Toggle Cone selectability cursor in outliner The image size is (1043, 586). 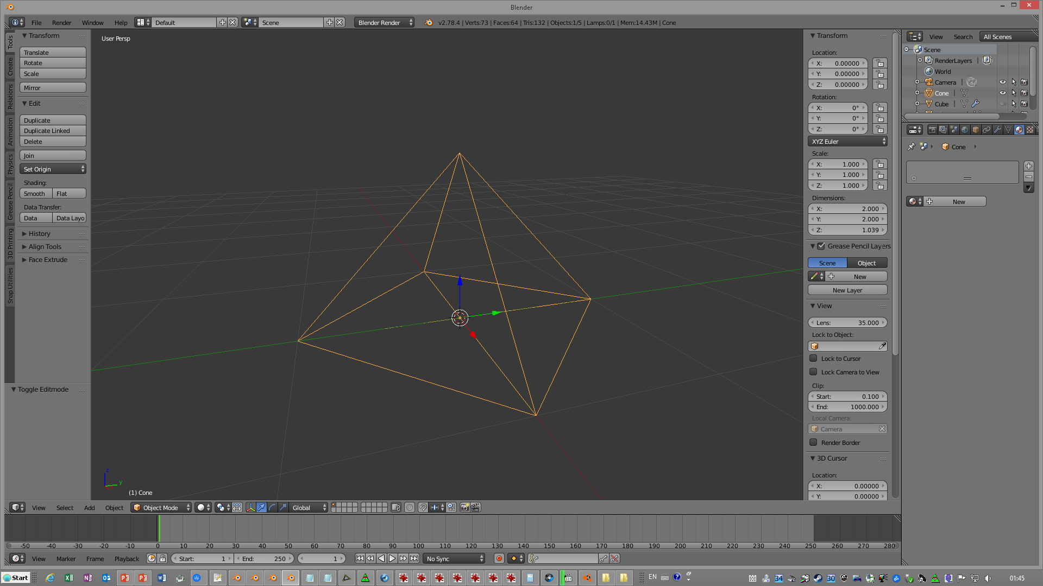tap(1014, 93)
